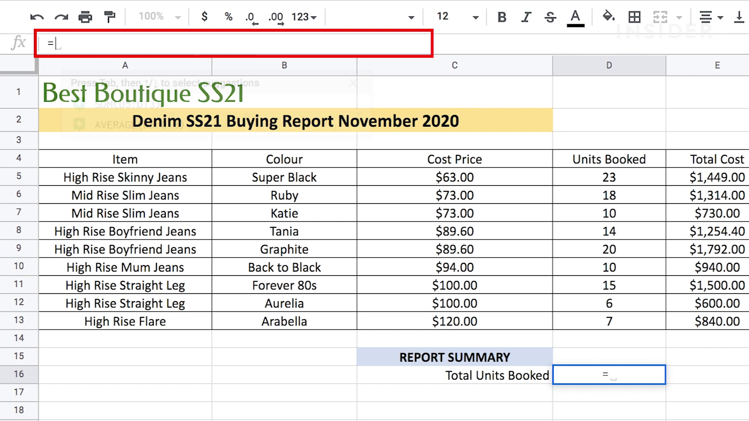Screen dimensions: 749x421
Task: Click the Undo arrow icon
Action: click(37, 17)
